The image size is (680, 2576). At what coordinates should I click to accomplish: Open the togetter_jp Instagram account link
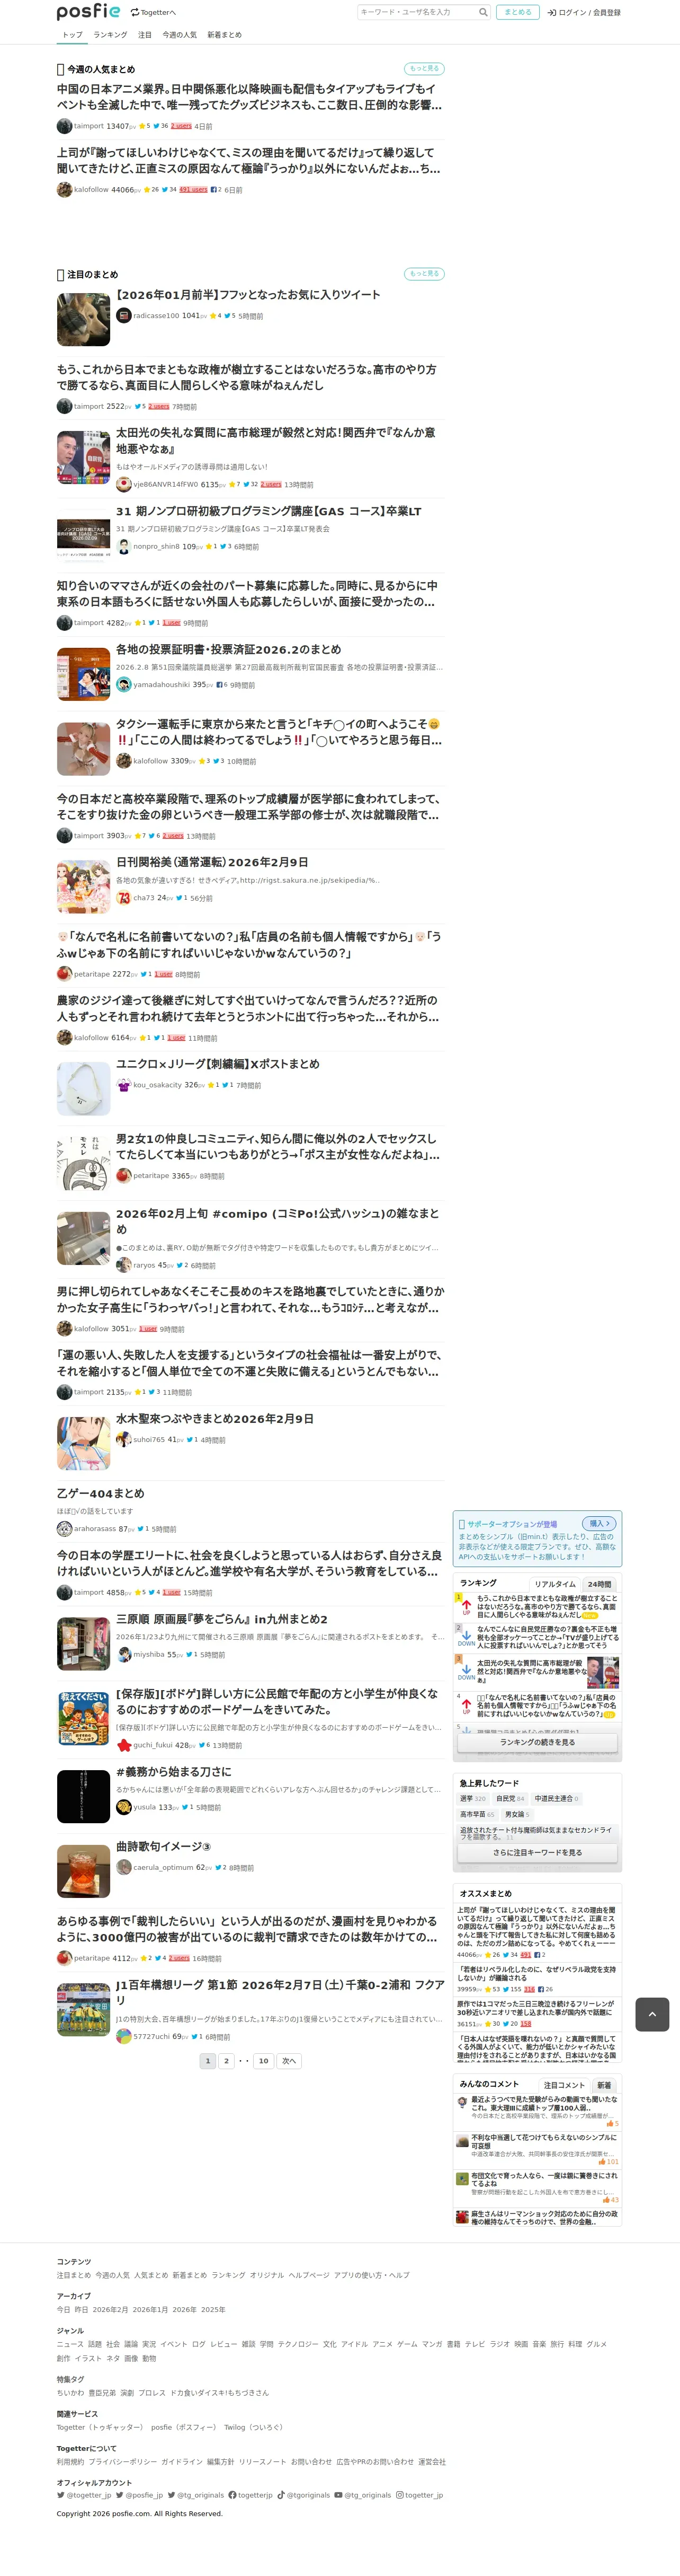tap(419, 2495)
